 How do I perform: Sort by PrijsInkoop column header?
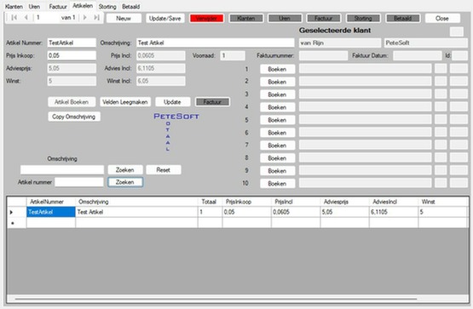click(247, 202)
